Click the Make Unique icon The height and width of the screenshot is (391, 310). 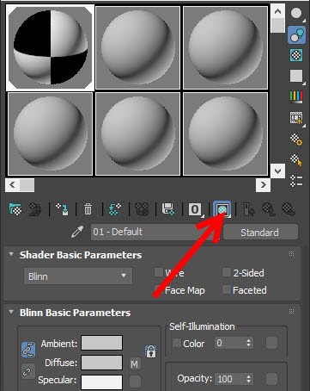click(142, 209)
